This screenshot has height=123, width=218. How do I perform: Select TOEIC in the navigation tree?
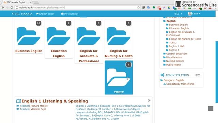tap(172, 42)
